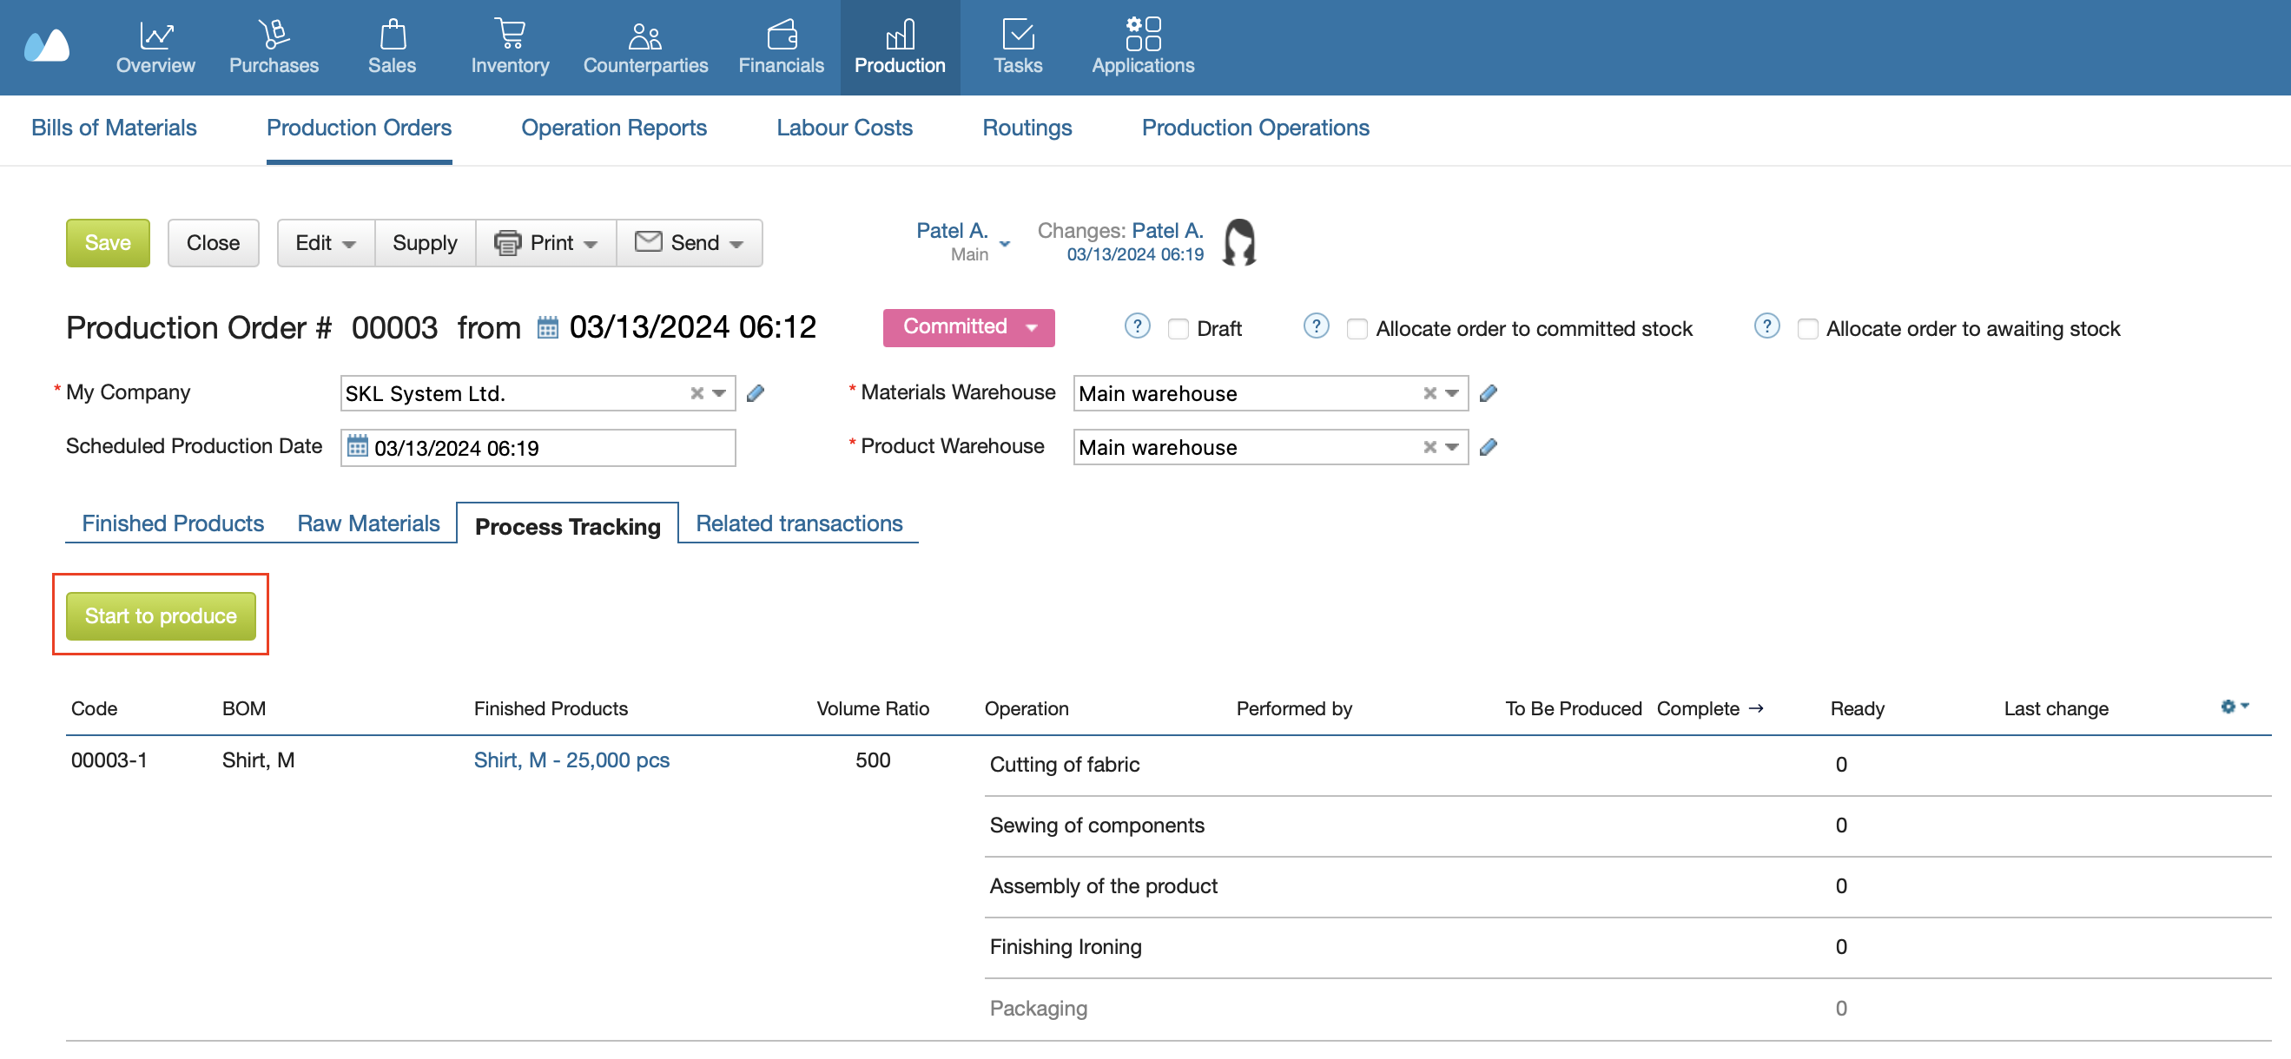The image size is (2291, 1059).
Task: Enable Allocate order to awaiting stock
Action: (1807, 329)
